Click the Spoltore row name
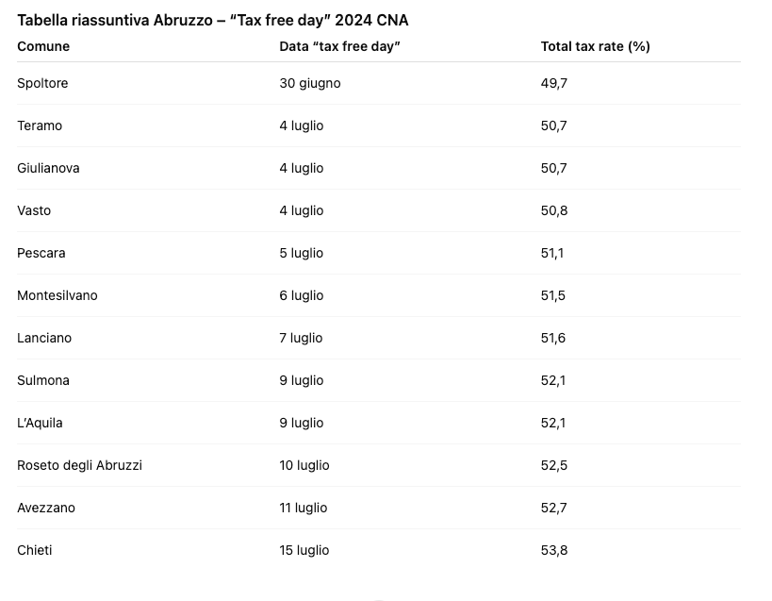Image resolution: width=772 pixels, height=601 pixels. tap(42, 83)
